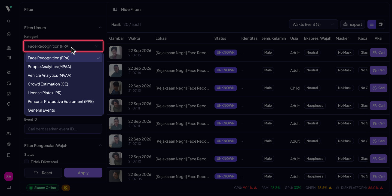Viewport: 392px width, 196px height.
Task: Open the book icon in the sidebar
Action: point(9,155)
